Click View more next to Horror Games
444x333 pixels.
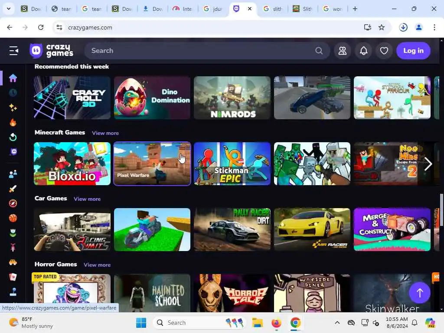[97, 265]
